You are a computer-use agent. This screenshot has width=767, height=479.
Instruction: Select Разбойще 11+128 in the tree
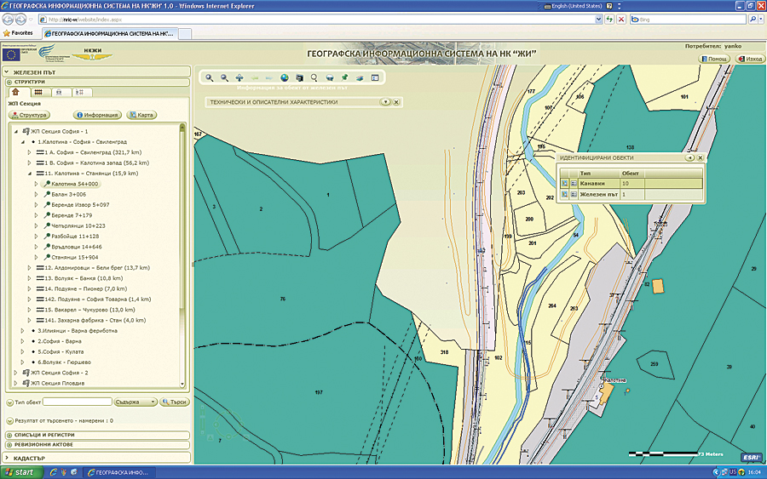[x=75, y=236]
